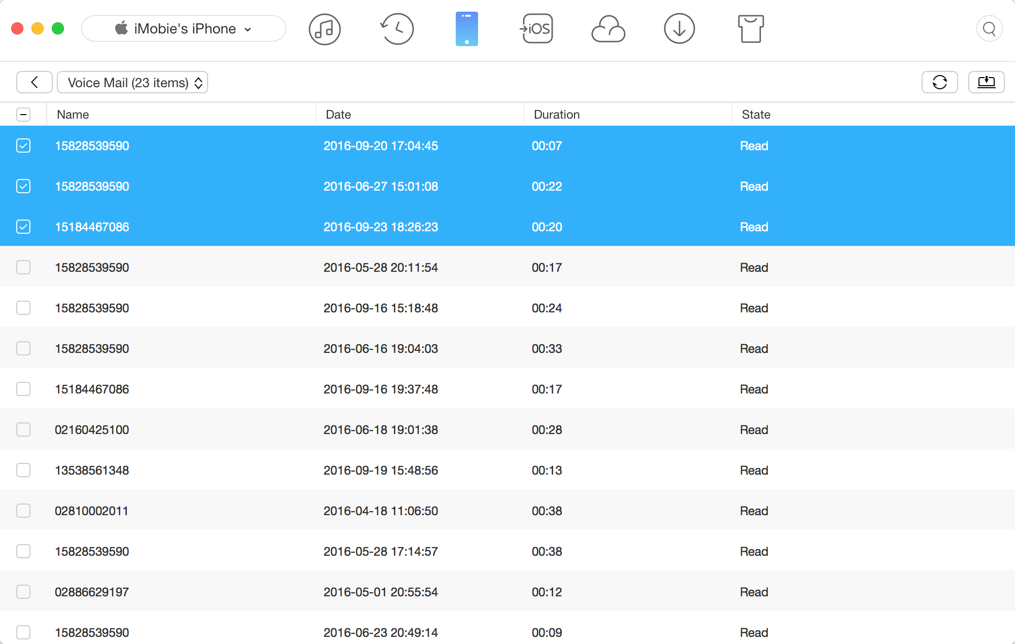The image size is (1015, 644).
Task: Check the 02810002011 voicemail checkbox
Action: pos(23,511)
